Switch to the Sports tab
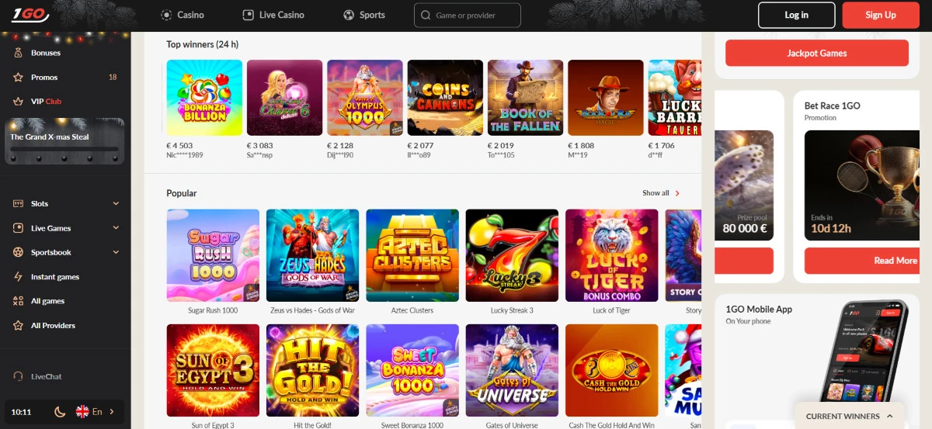The height and width of the screenshot is (429, 932). pos(364,15)
